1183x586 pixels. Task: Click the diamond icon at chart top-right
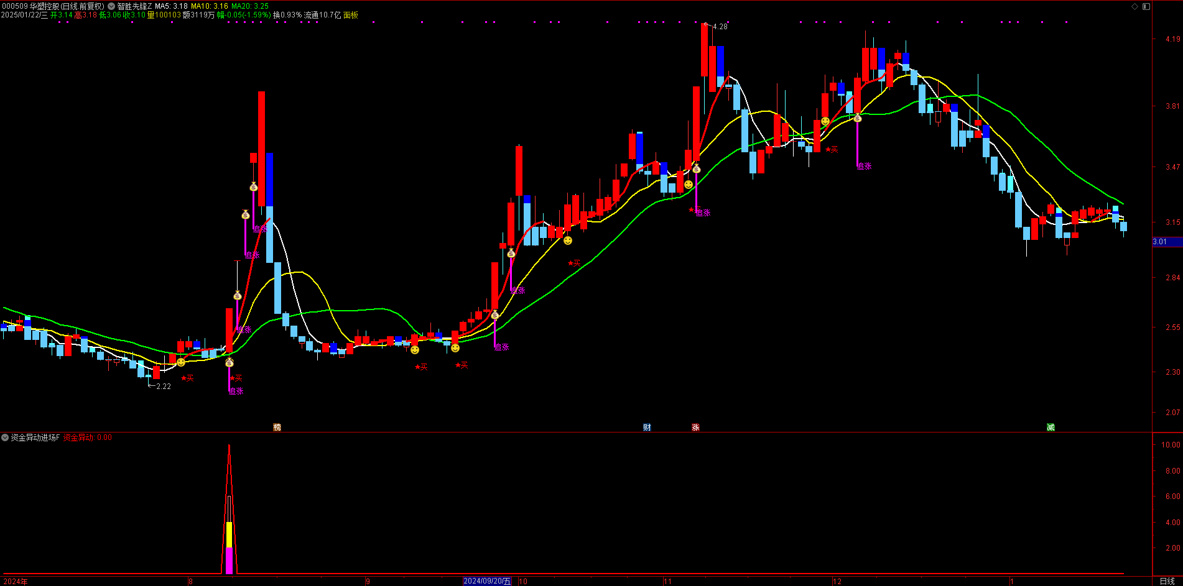[x=1134, y=6]
